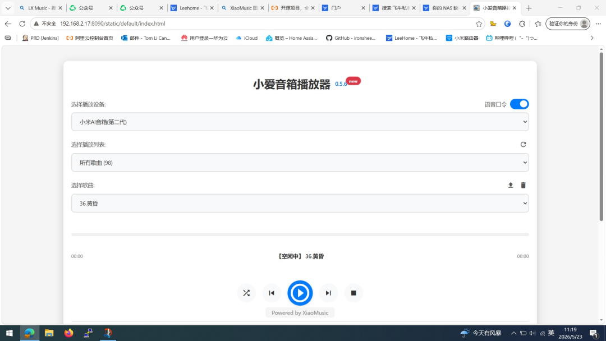606x341 pixels.
Task: Open the favorites list icon
Action: click(x=538, y=24)
